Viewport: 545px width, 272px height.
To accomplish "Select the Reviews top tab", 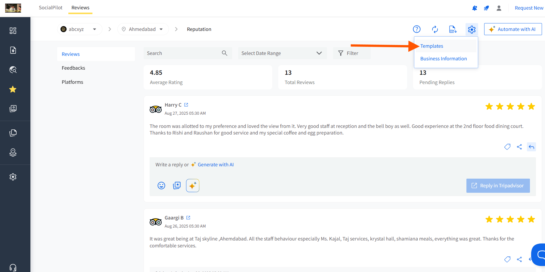I will (80, 8).
